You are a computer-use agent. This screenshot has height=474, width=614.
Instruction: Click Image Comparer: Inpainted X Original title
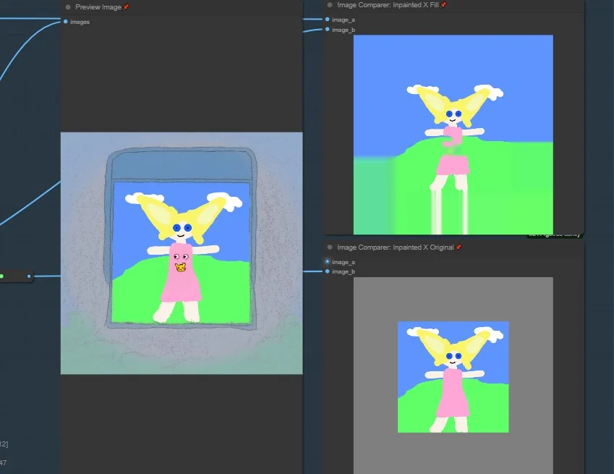click(396, 247)
